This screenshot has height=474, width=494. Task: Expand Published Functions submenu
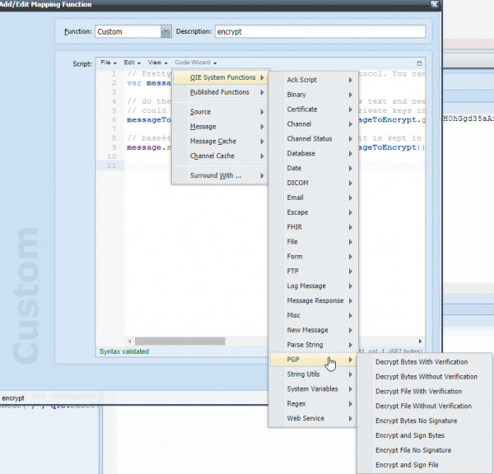click(221, 92)
